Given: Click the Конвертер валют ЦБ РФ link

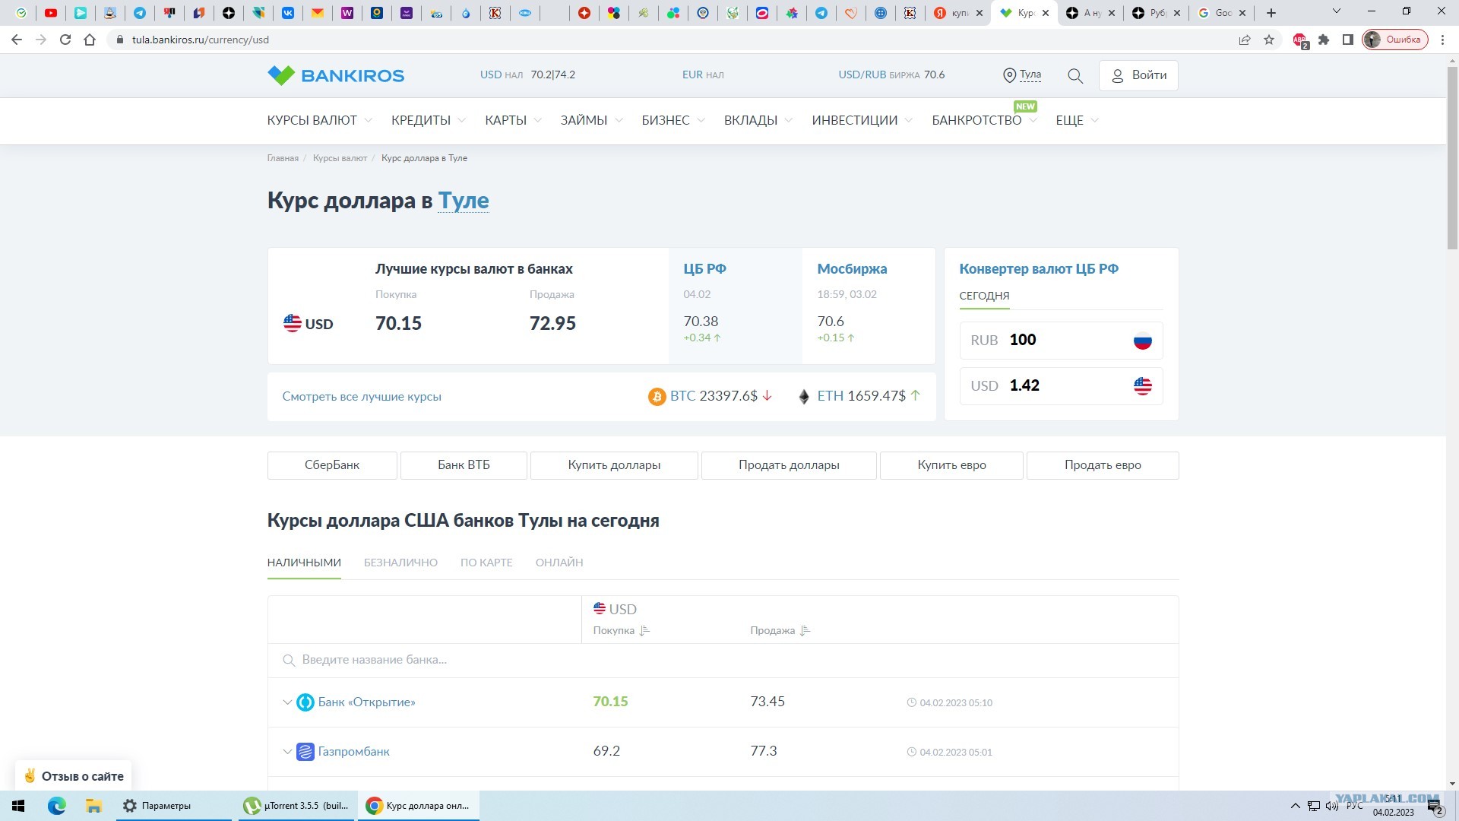Looking at the screenshot, I should [1039, 269].
